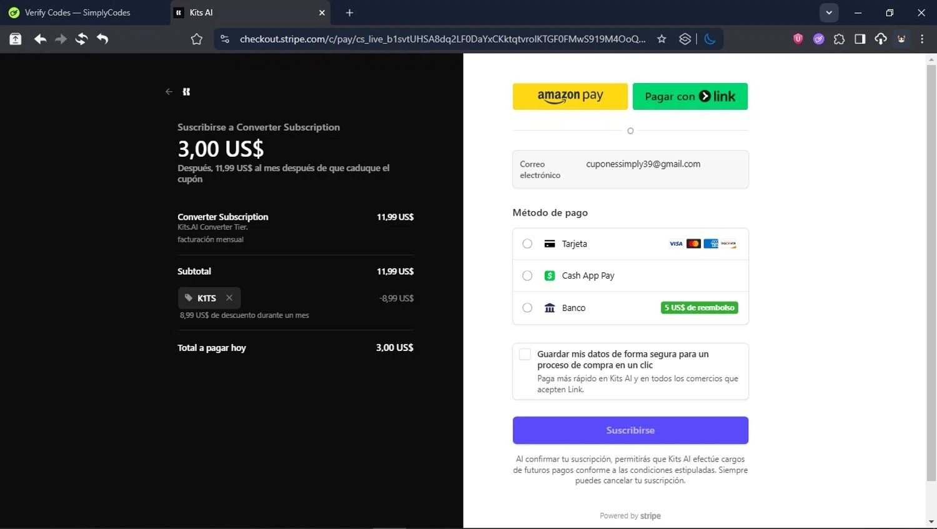This screenshot has height=529, width=937.
Task: Remove the KITS coupon code
Action: pos(229,298)
